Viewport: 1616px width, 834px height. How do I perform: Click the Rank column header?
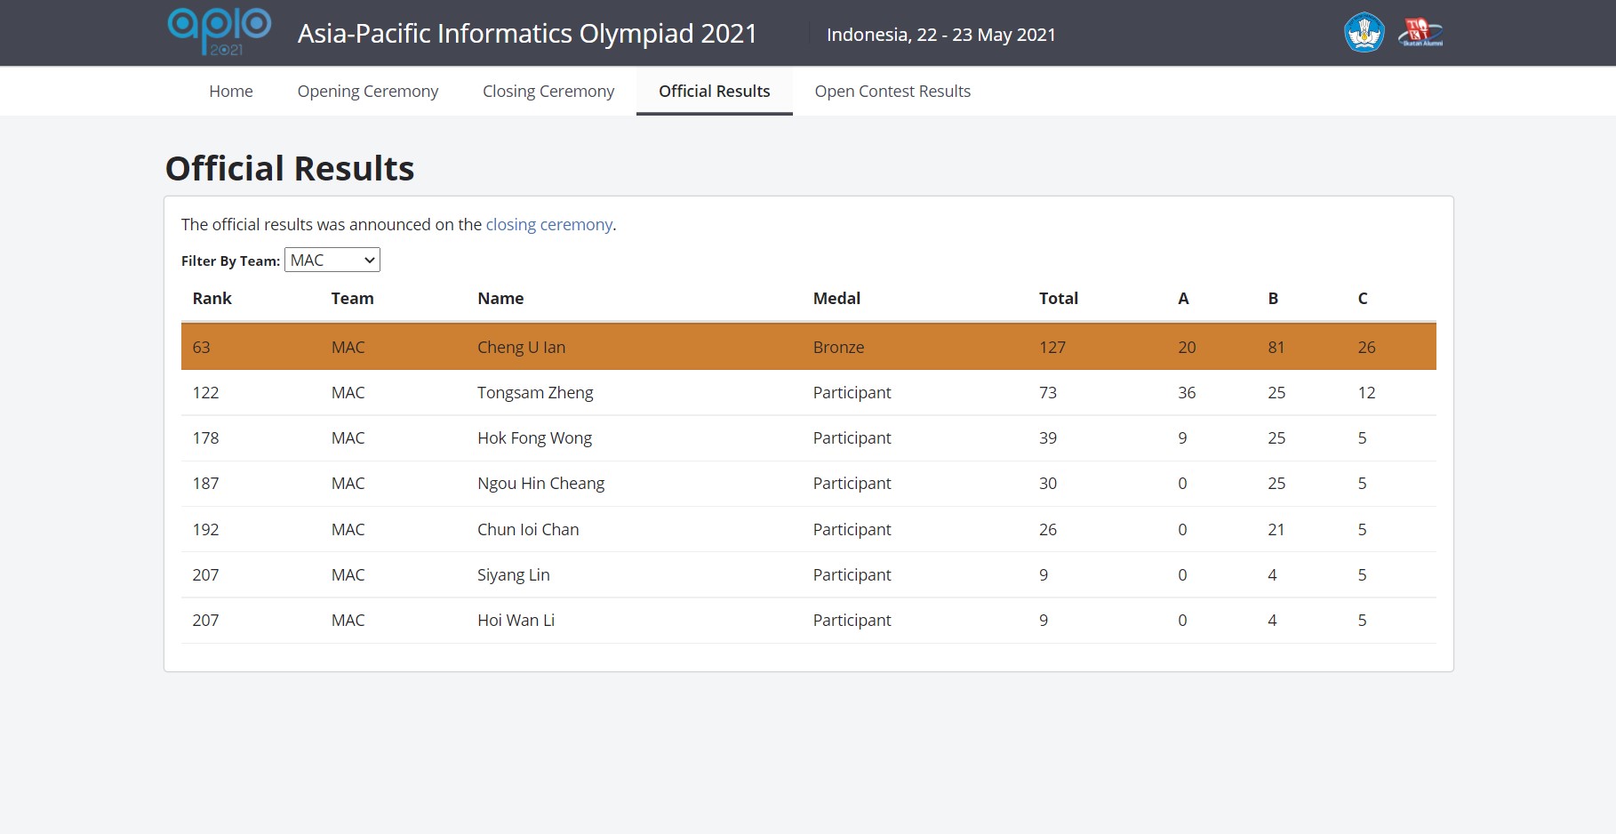(212, 299)
